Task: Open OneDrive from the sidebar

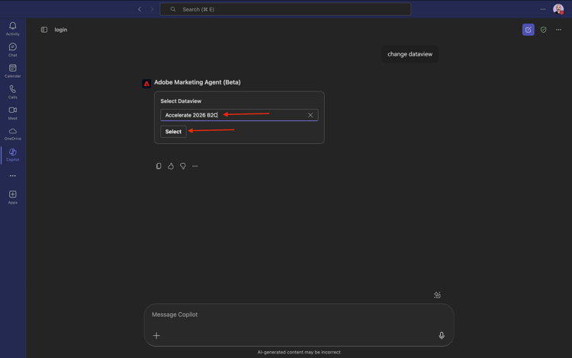Action: tap(13, 133)
